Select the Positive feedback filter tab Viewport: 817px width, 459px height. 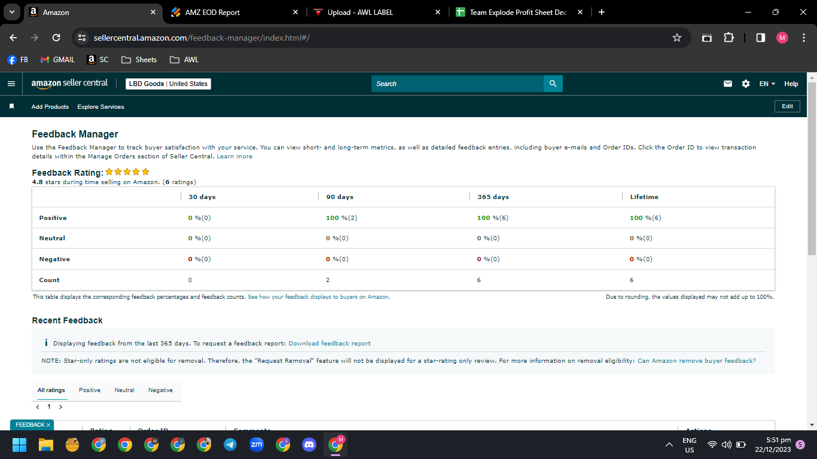[x=90, y=390]
